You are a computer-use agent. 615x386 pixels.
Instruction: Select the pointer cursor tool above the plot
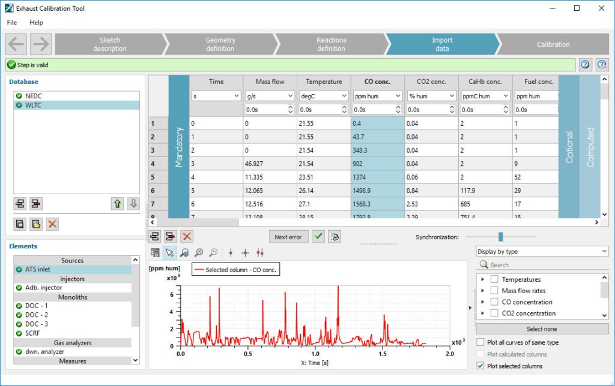coord(170,253)
